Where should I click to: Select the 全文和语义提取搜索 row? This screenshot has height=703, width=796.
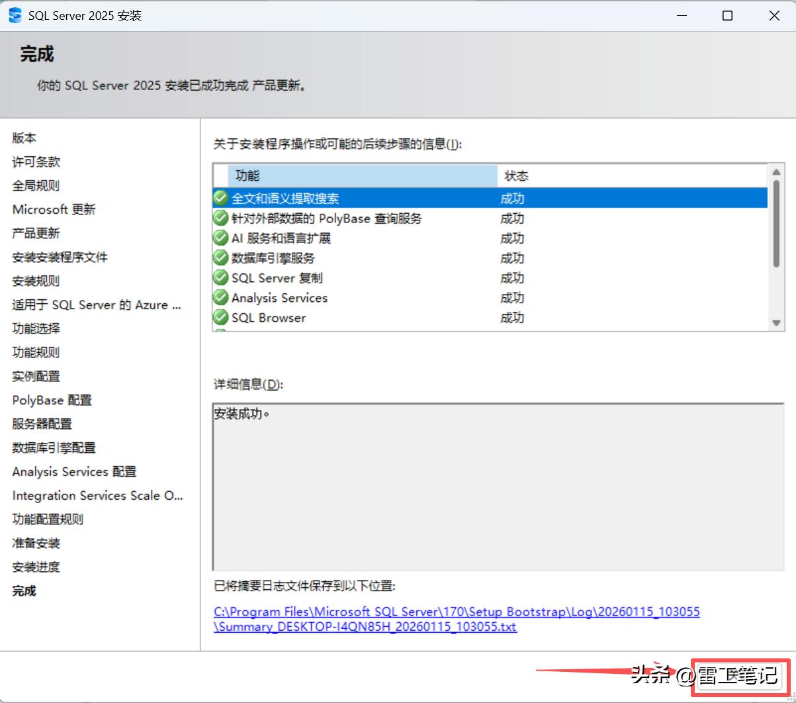click(x=490, y=198)
